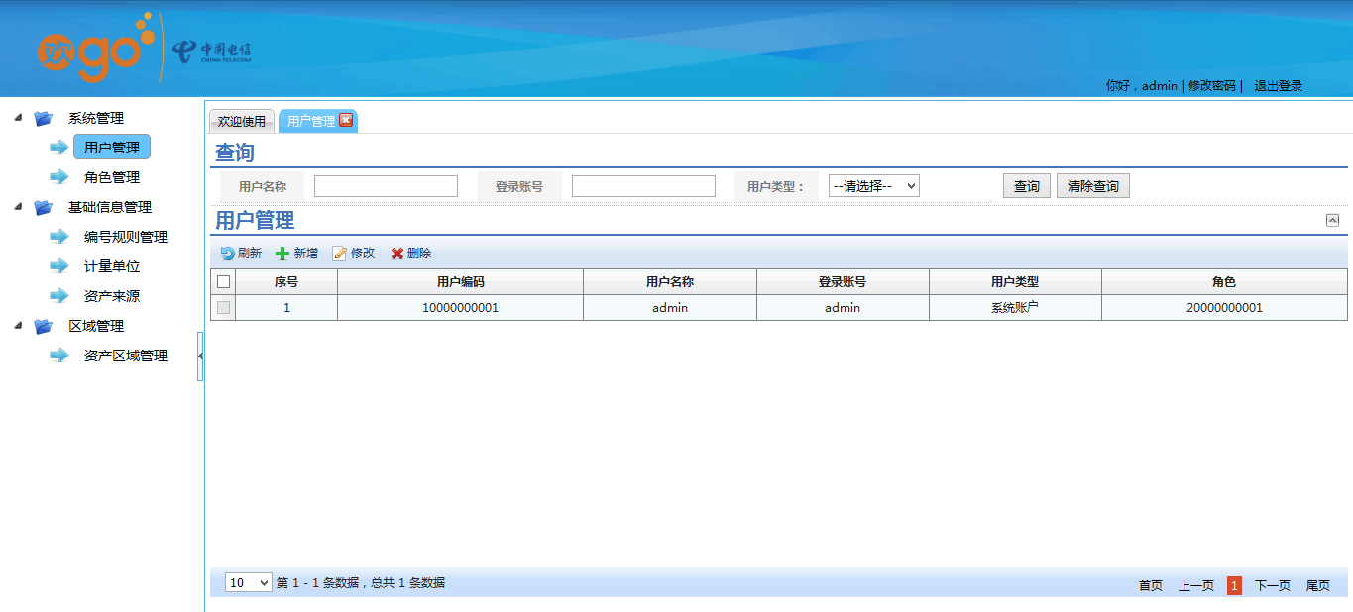The height and width of the screenshot is (612, 1353).
Task: Go to 下一页 next page
Action: coord(1273,586)
